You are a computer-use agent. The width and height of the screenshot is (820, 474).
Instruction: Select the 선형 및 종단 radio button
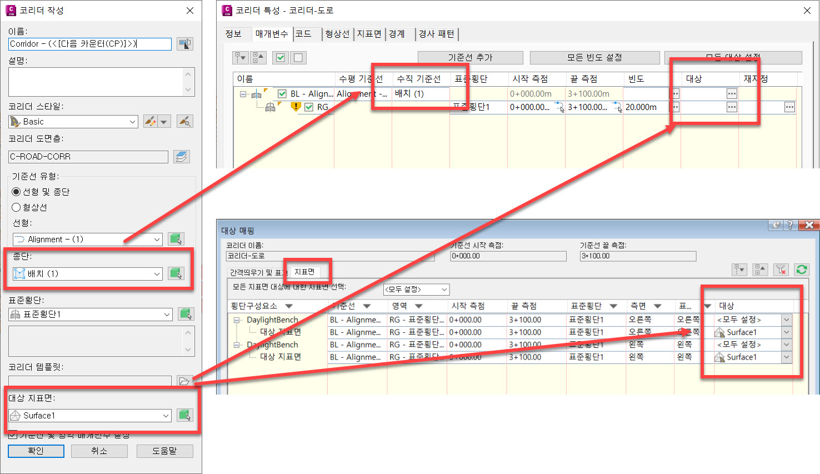(17, 192)
